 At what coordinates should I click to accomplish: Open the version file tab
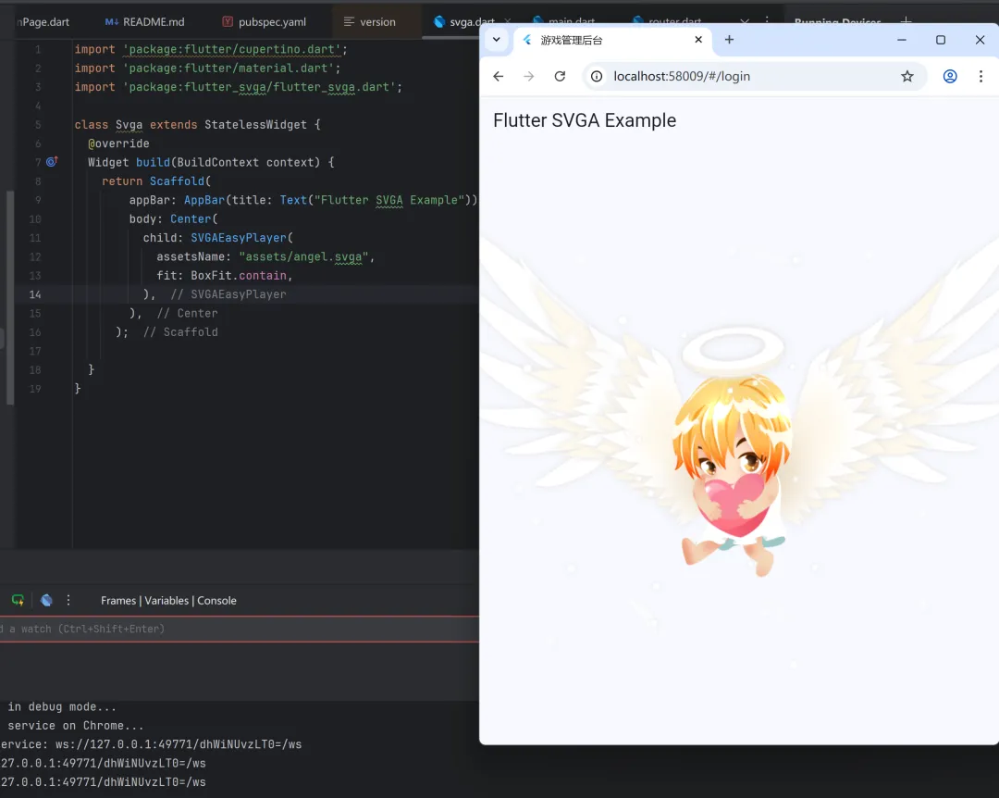369,21
